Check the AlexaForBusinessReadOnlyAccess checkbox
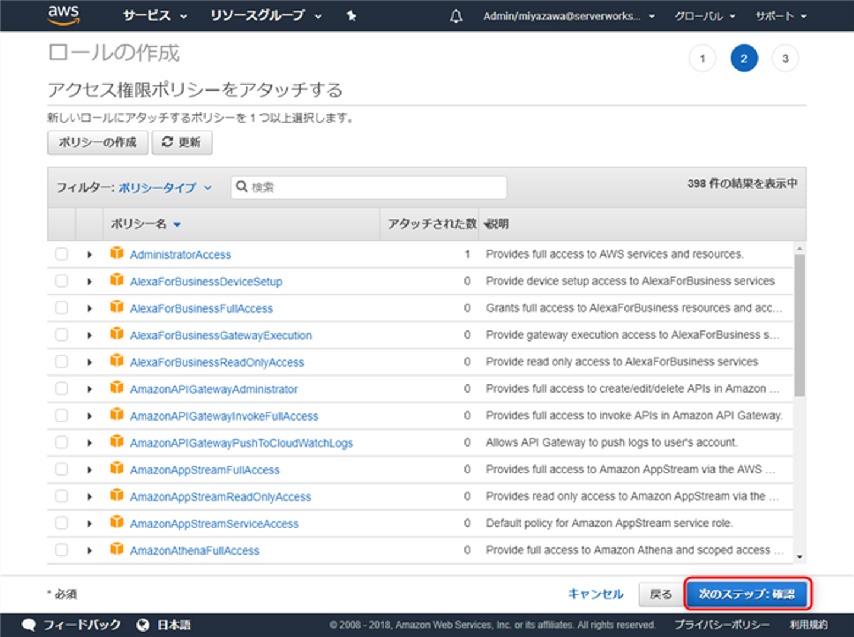Screen dimensions: 854x637 (62, 362)
